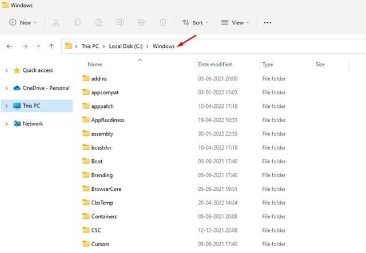The image size is (366, 253).
Task: Sort by Name column header
Action: point(95,65)
